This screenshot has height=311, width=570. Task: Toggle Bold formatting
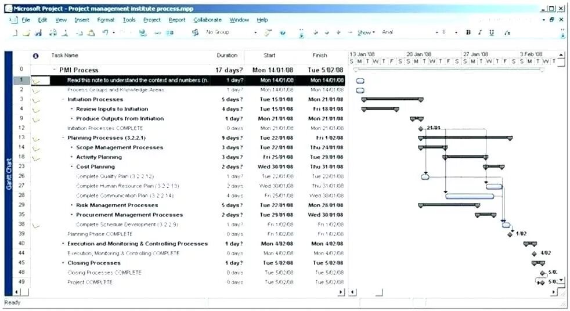(x=468, y=32)
